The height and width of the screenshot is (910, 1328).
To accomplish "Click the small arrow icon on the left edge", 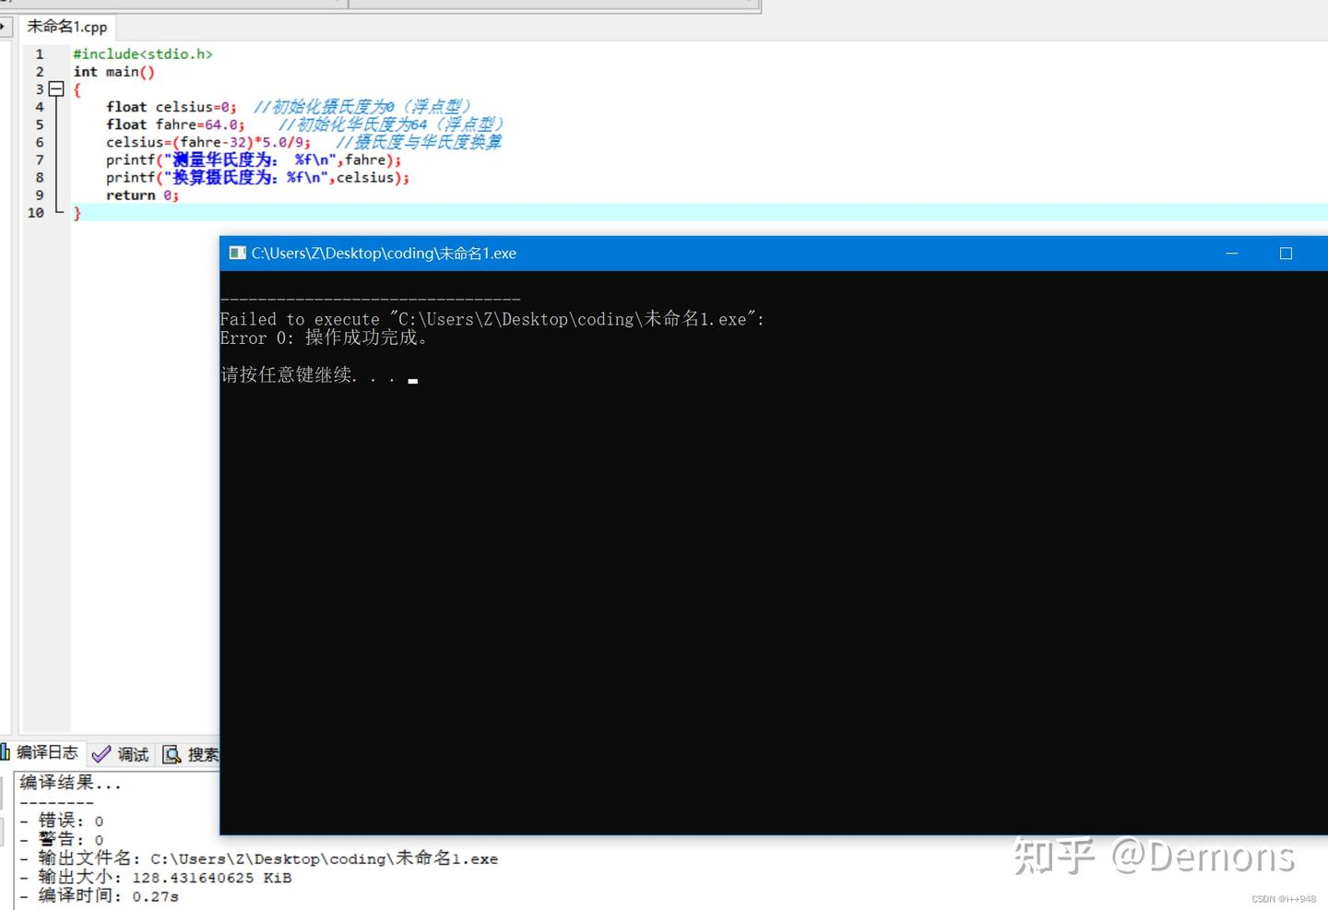I will (x=4, y=27).
